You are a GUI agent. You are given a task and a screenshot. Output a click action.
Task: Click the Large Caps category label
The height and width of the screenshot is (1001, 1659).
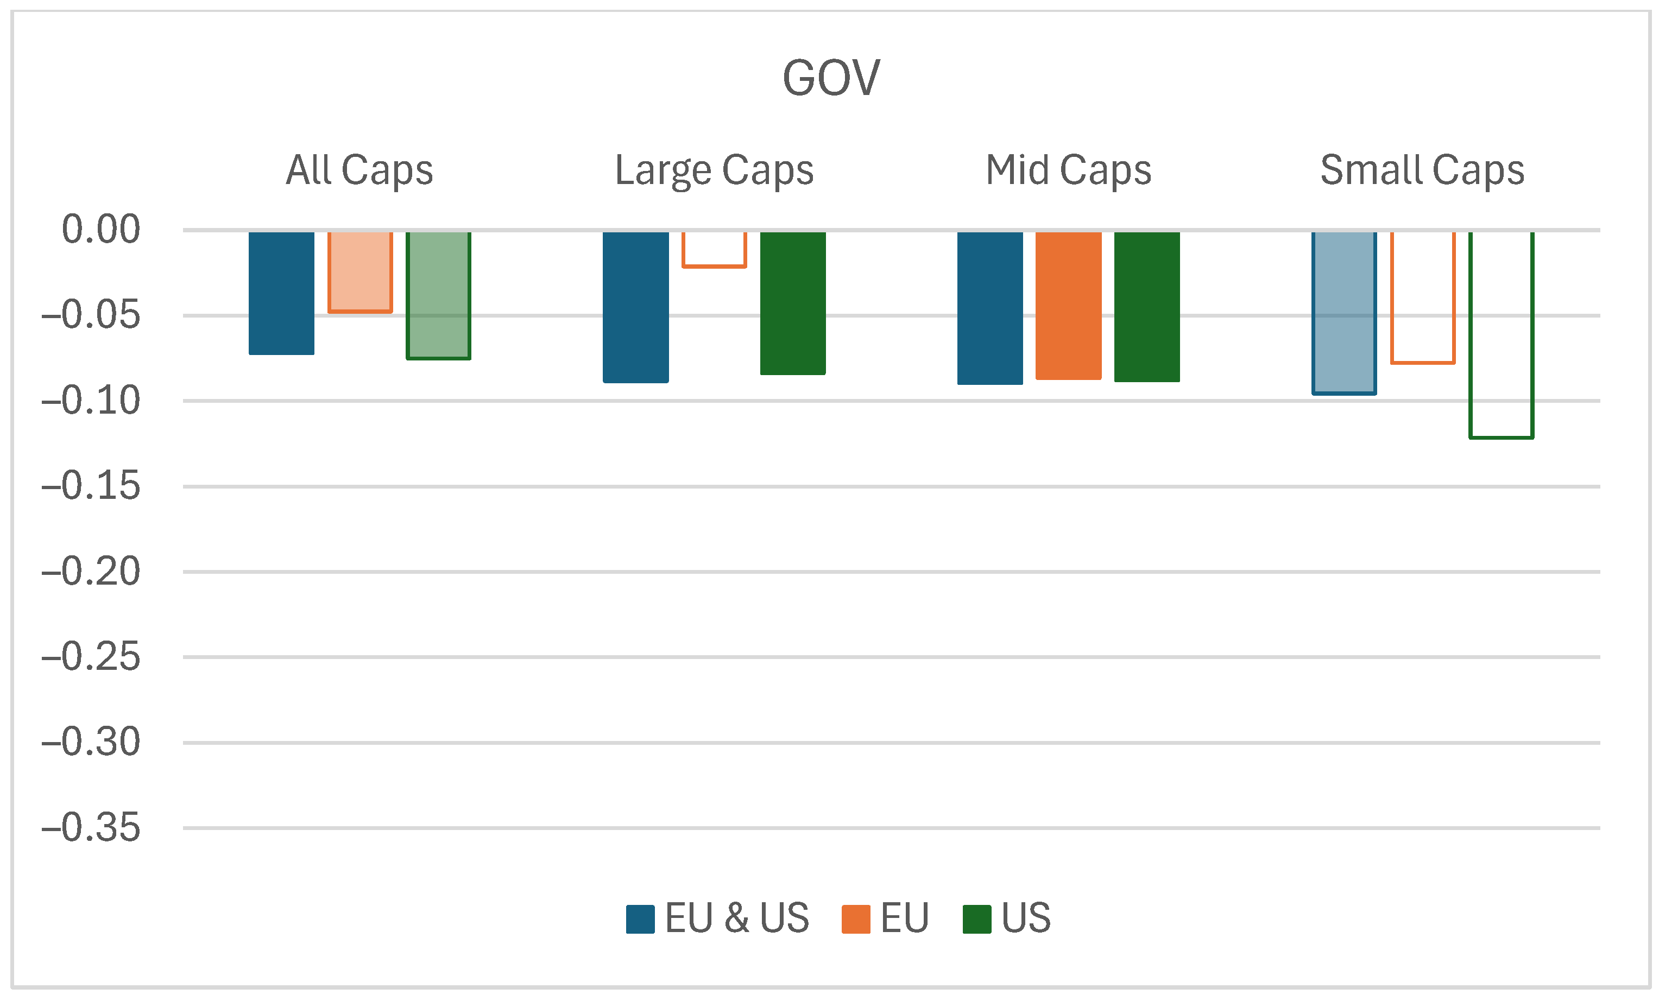coord(714,170)
